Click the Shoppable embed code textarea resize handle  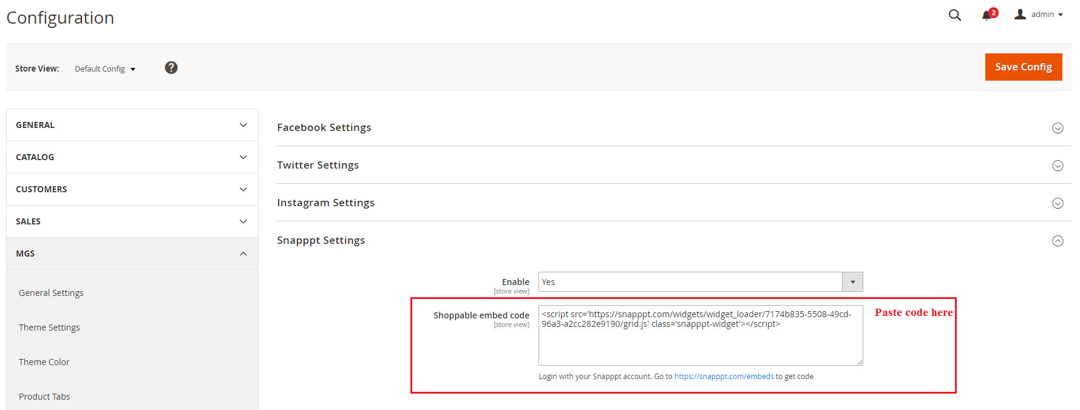860,362
